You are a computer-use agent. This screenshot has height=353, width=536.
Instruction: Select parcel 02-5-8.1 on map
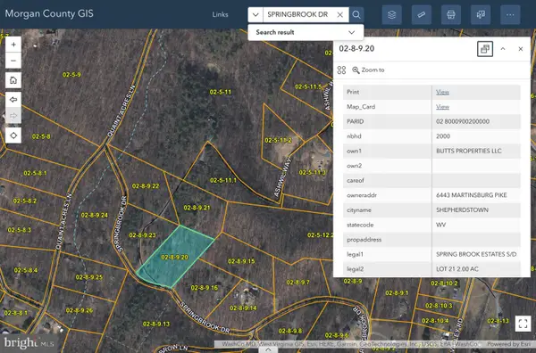(x=35, y=173)
